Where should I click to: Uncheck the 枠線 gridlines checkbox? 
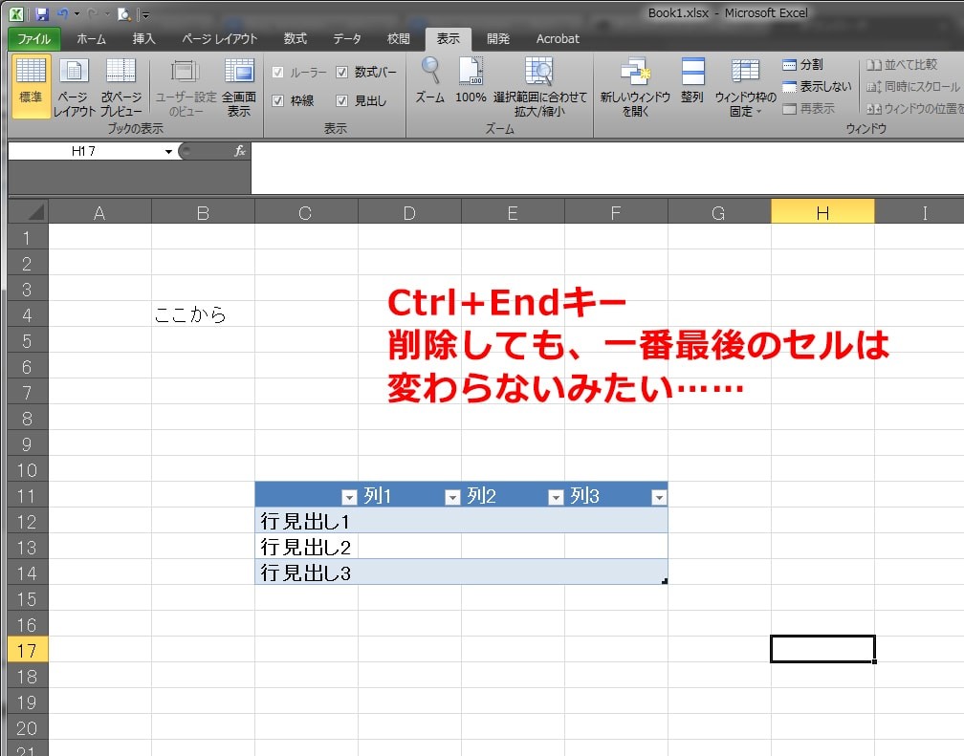point(278,99)
